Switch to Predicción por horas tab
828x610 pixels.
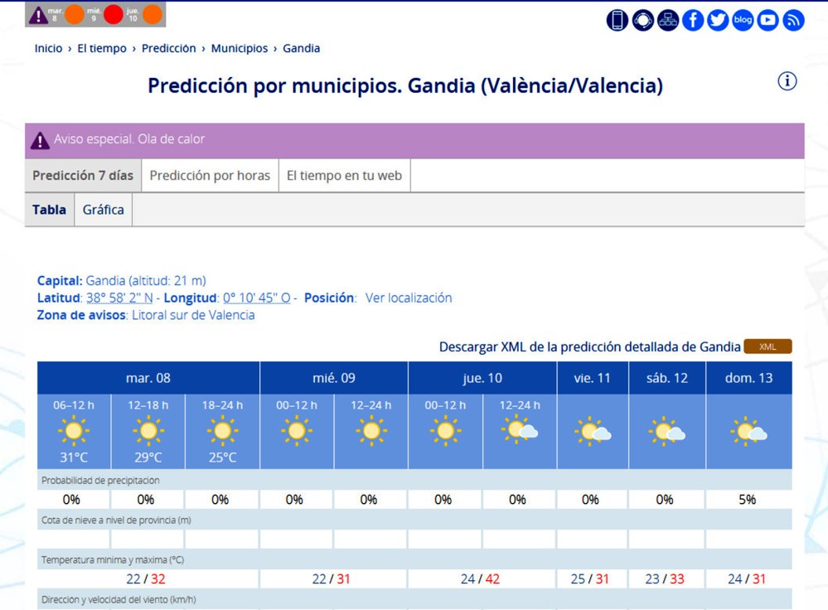[210, 176]
